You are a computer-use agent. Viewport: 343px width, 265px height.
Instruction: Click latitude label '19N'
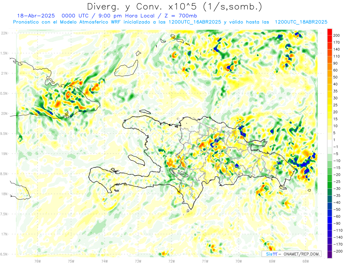click(4, 154)
